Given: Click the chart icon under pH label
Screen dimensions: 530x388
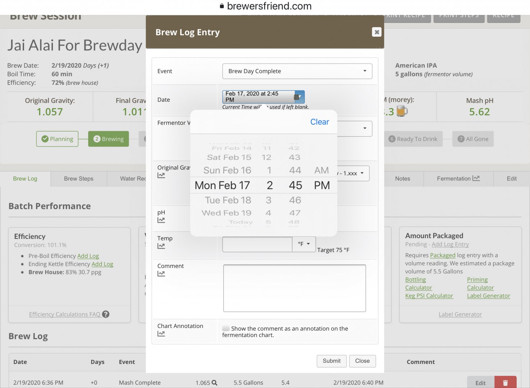Looking at the screenshot, I should [161, 220].
